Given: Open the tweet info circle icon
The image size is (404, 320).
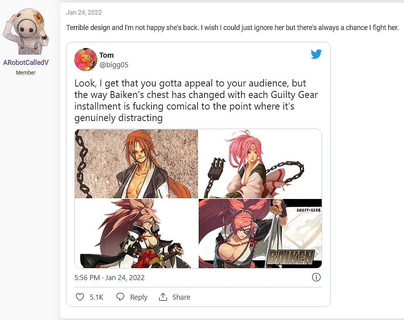Looking at the screenshot, I should (316, 277).
